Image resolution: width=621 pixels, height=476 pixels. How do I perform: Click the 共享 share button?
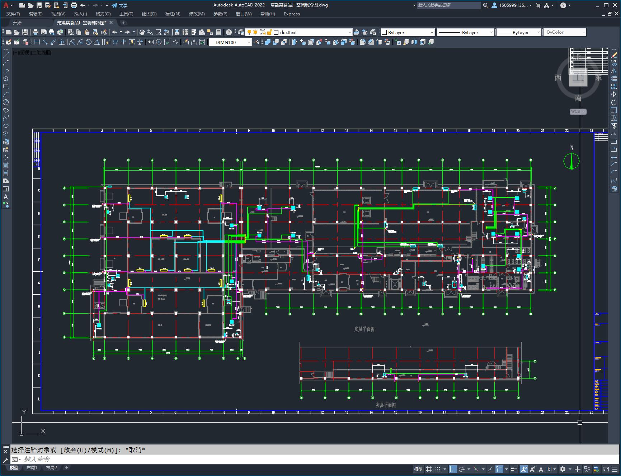[120, 5]
